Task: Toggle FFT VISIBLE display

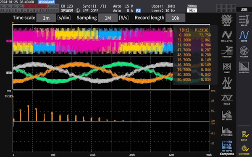Action: [227, 131]
